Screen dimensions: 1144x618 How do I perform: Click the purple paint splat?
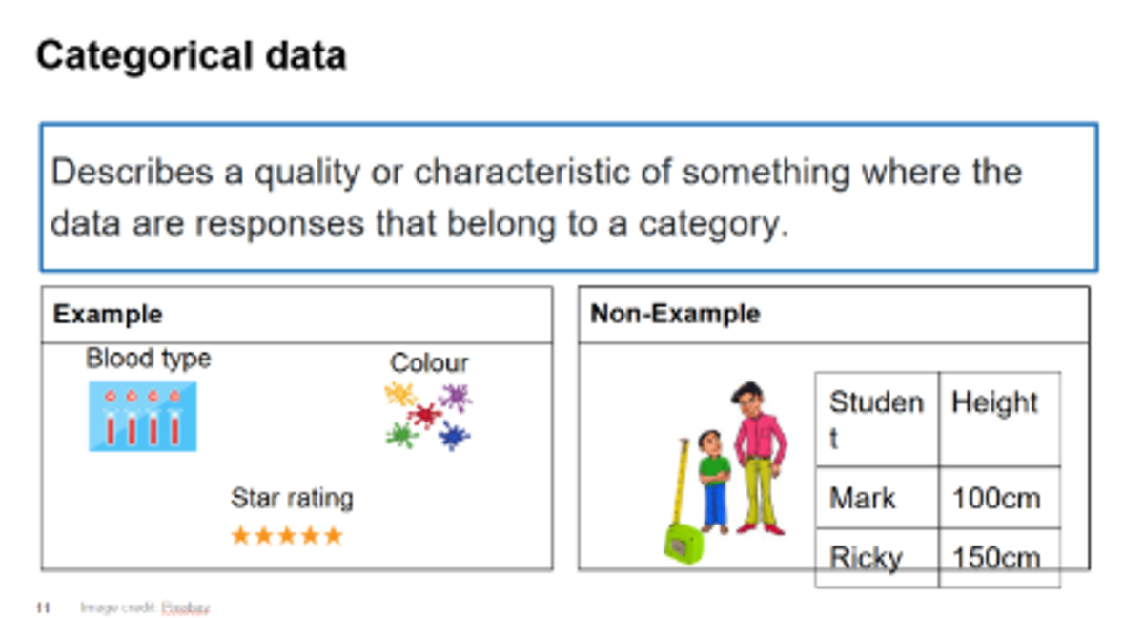[456, 398]
